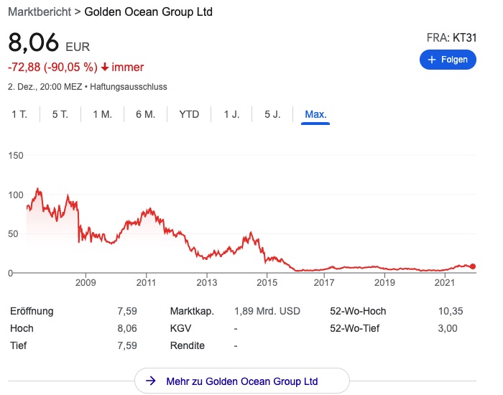Switch to the 5 T. range tab

pos(60,114)
